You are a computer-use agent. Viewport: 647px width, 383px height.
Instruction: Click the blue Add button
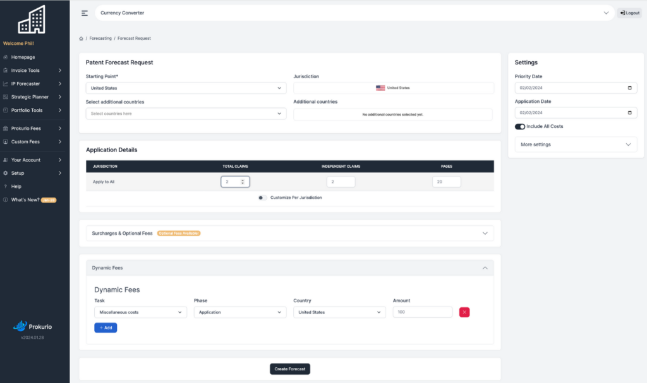click(106, 327)
